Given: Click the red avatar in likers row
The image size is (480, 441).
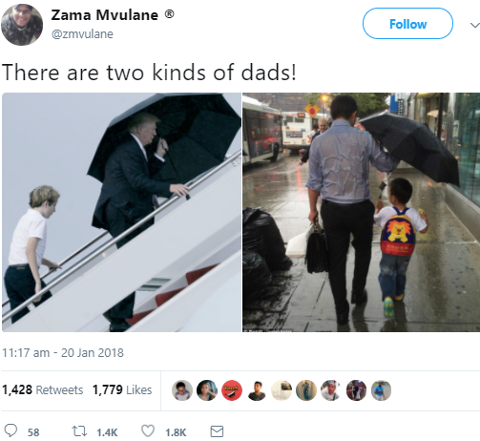Looking at the screenshot, I should [x=232, y=390].
